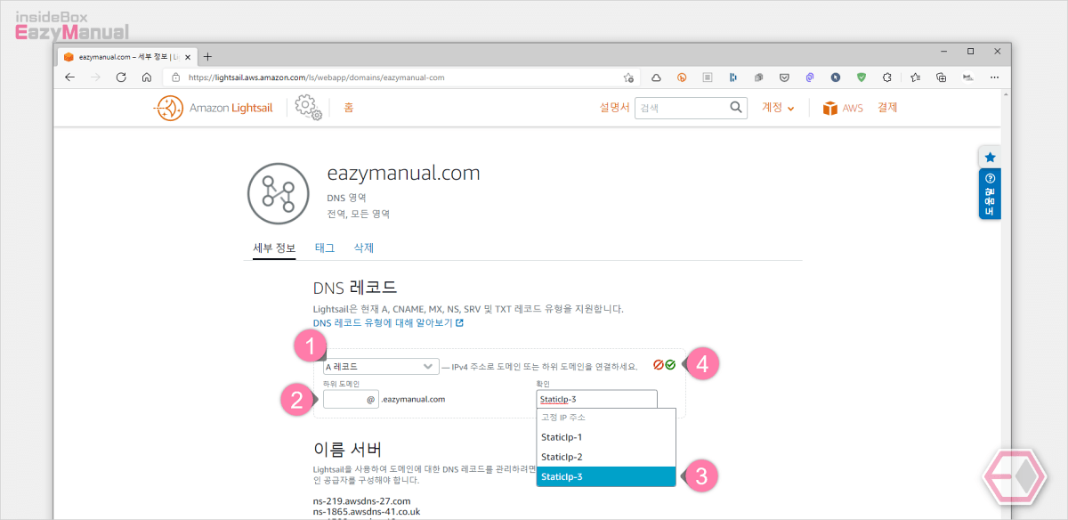
Task: Open the blue bars extension icon
Action: pyautogui.click(x=733, y=77)
